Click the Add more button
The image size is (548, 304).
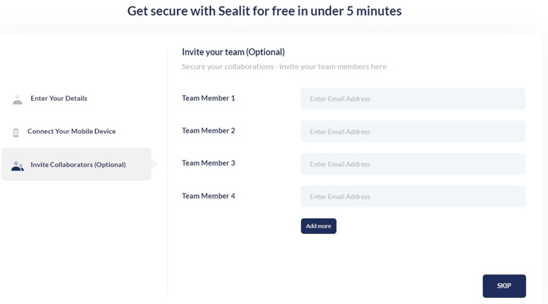pyautogui.click(x=319, y=226)
